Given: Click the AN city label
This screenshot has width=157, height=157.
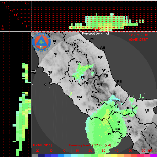Looking at the screenshot, I should pos(103,48).
